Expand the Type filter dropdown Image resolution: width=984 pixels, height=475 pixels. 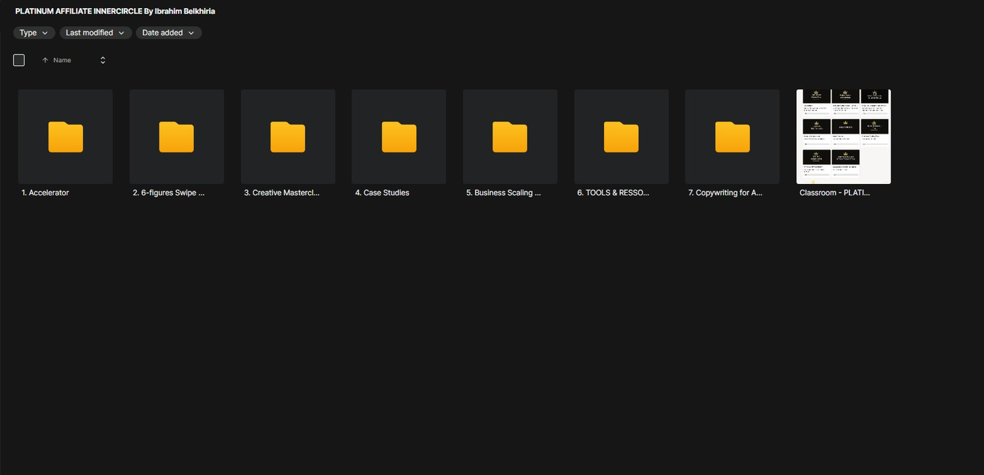coord(34,33)
